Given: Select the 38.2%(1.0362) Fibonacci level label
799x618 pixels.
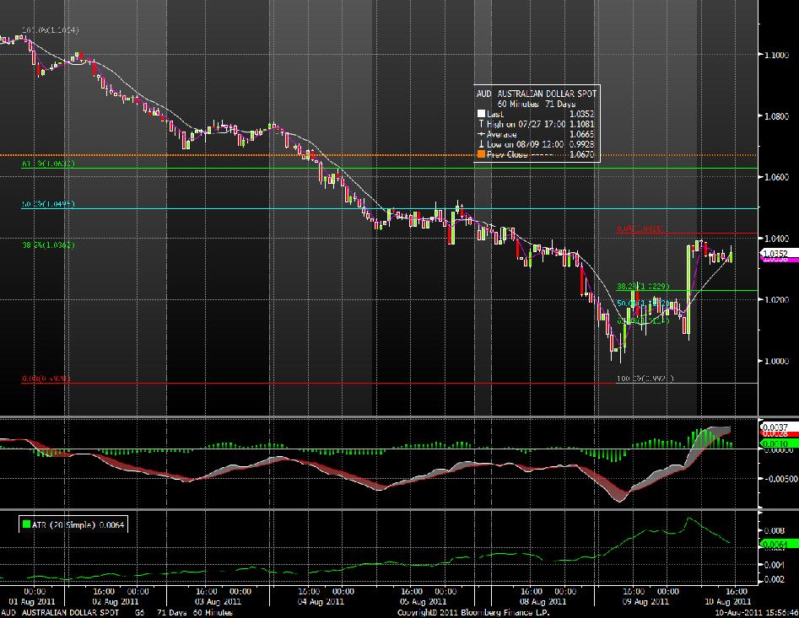Looking at the screenshot, I should pos(49,245).
